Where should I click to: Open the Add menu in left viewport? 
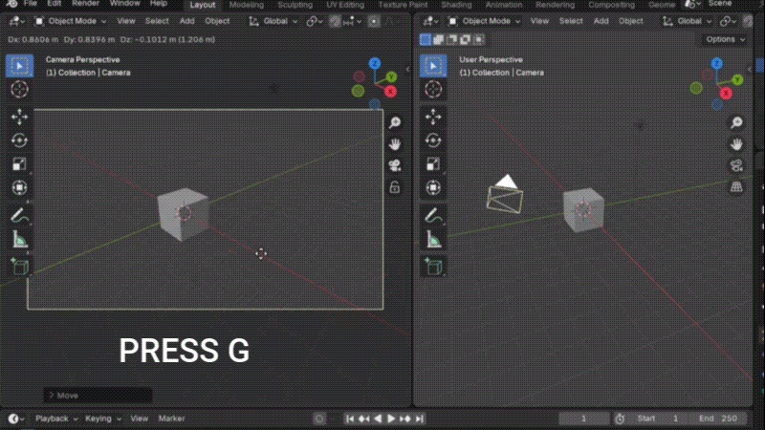tap(186, 21)
